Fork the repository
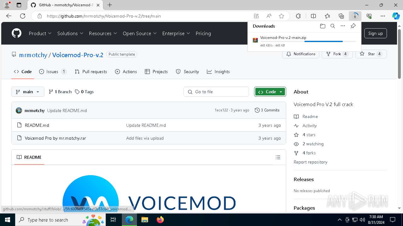 click(337, 54)
